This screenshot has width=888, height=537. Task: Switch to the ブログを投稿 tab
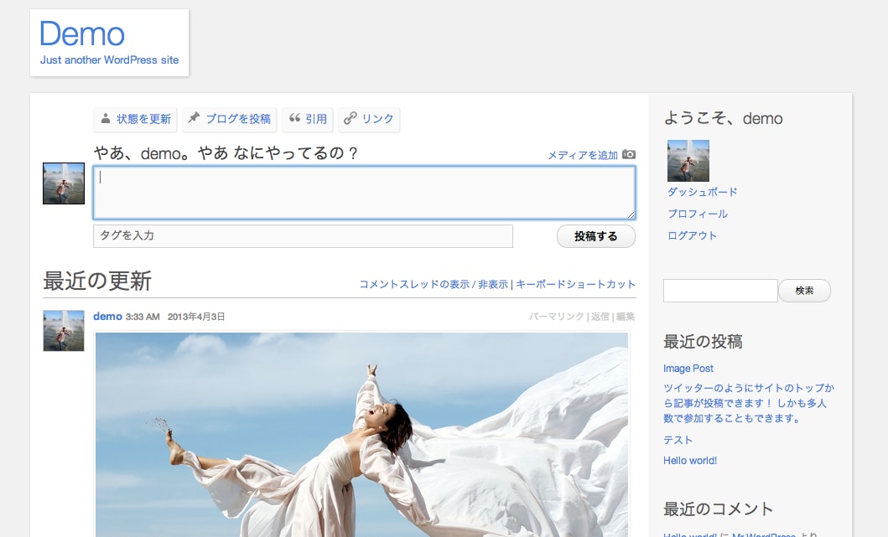(230, 120)
